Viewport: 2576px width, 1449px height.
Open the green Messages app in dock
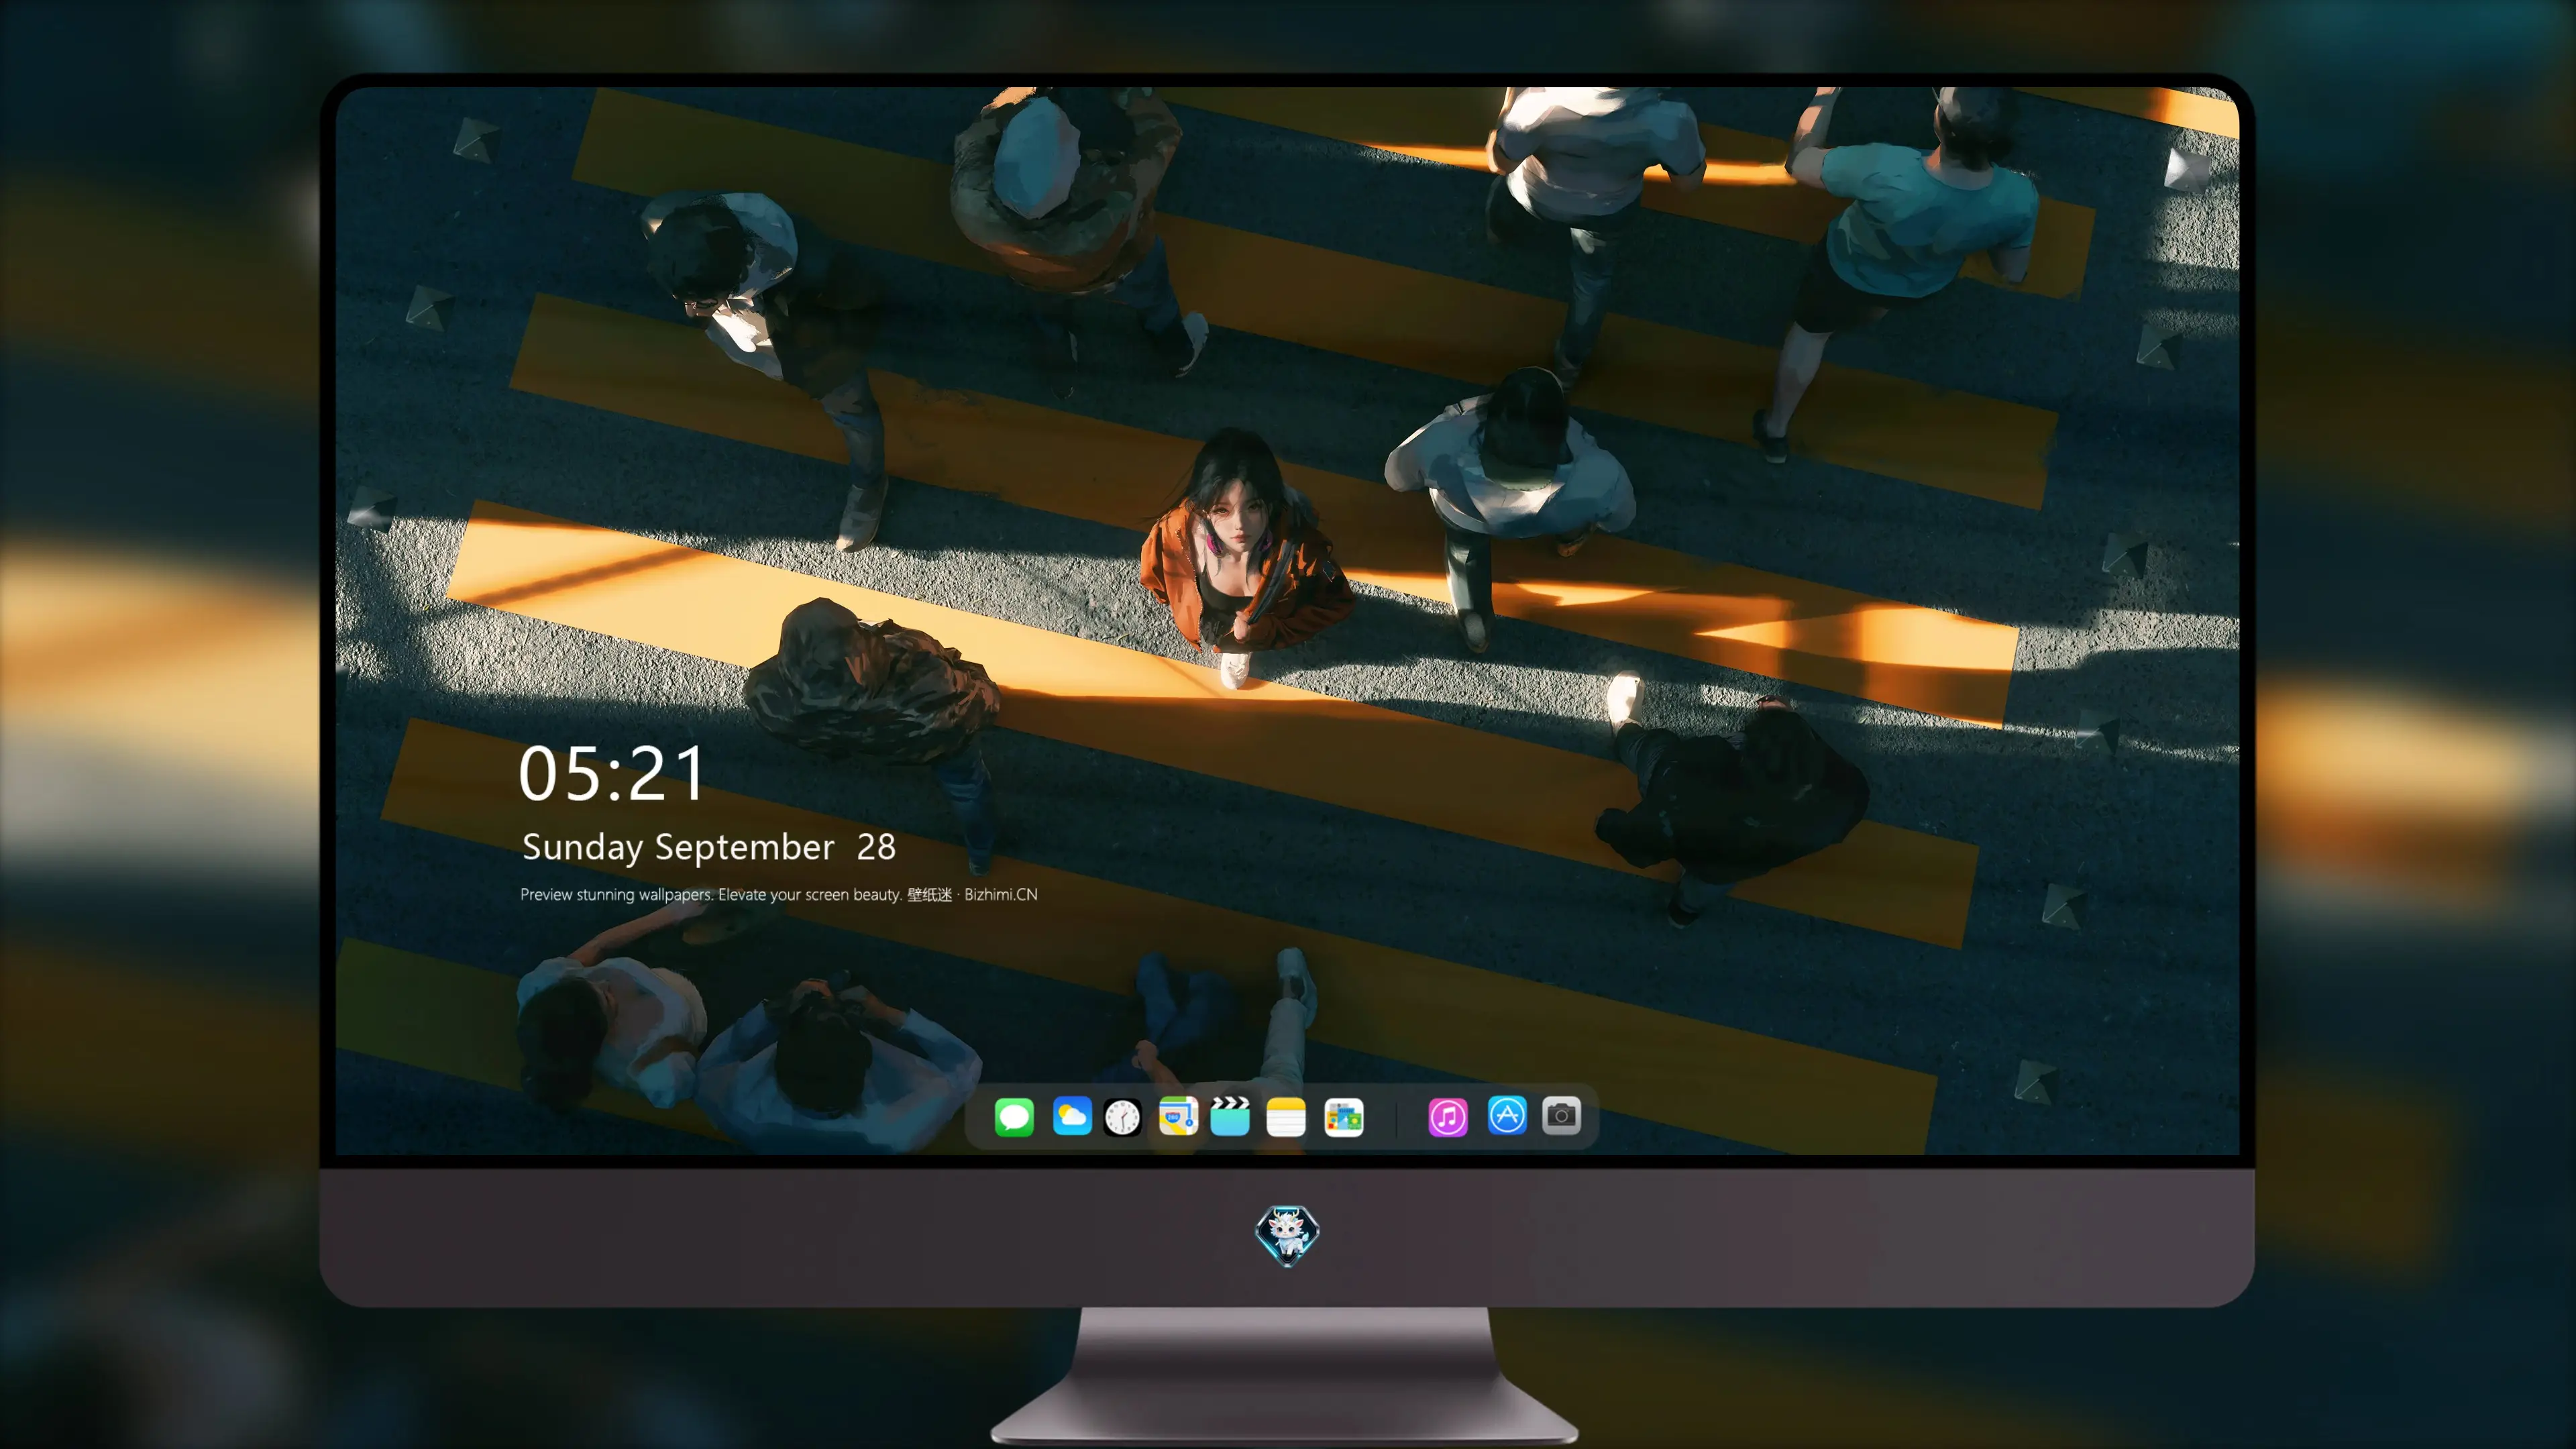click(1014, 1116)
